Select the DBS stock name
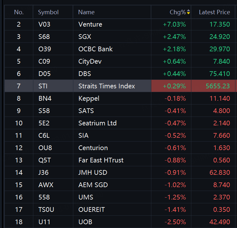This screenshot has width=237, height=228. pos(85,74)
